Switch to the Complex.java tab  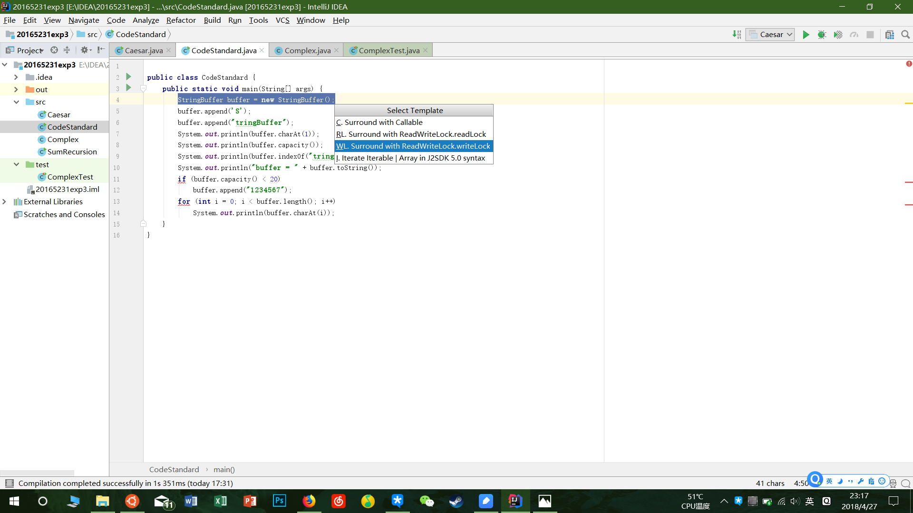click(x=307, y=50)
